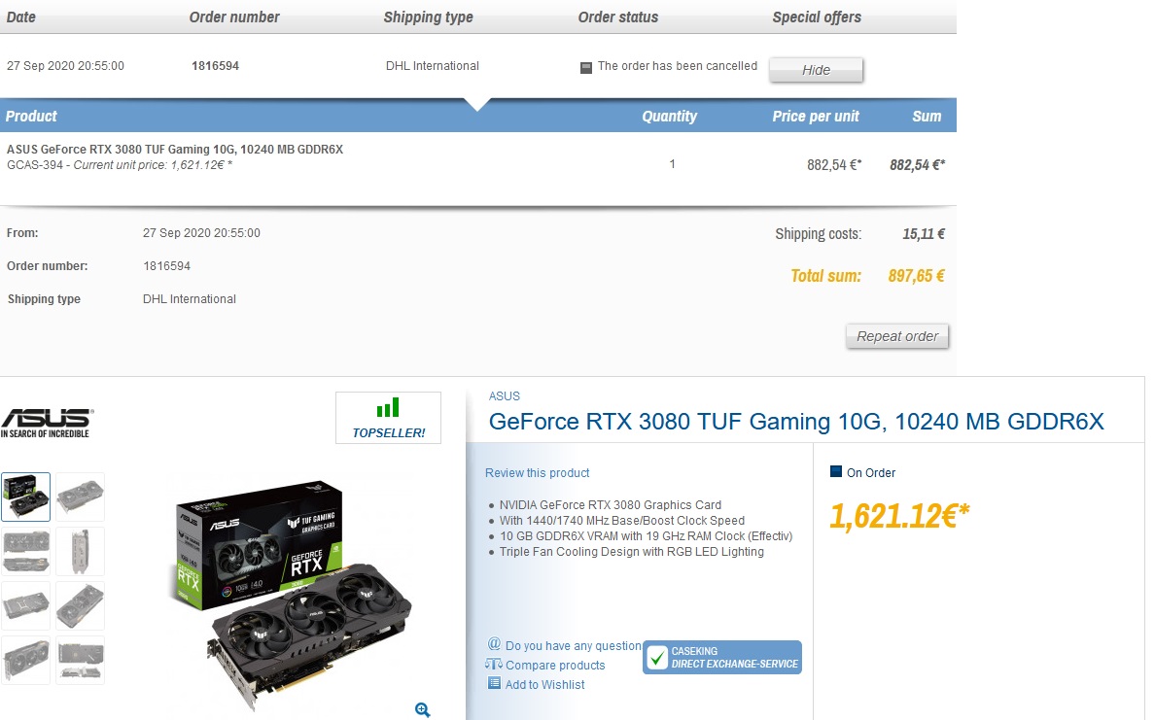The image size is (1155, 720).
Task: Click the Order status column header
Action: click(x=618, y=17)
